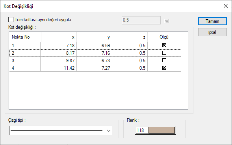Screen dimensions: 232x145
Task: Select x value 8.17 cell
Action: [58, 53]
